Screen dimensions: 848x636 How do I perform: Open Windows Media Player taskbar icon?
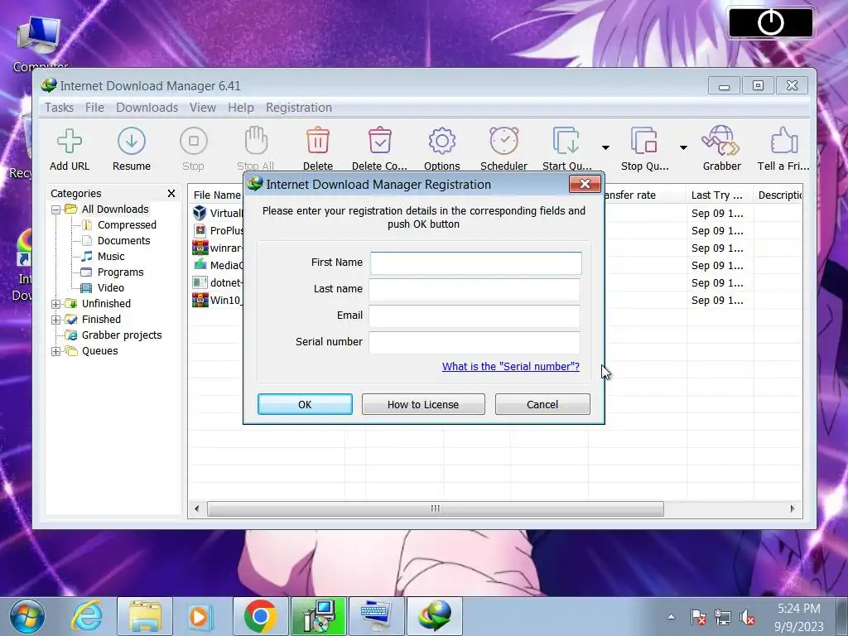tap(200, 616)
